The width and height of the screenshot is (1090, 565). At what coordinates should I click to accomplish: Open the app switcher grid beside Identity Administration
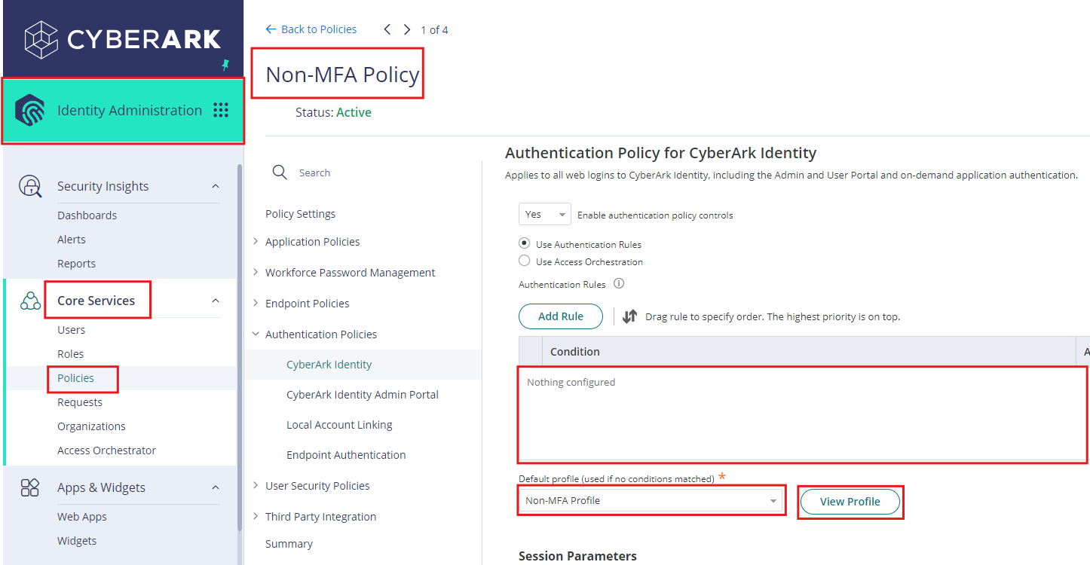221,110
